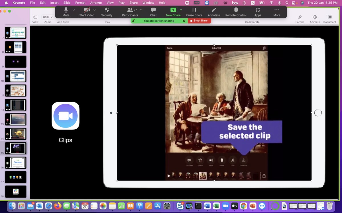Click the Delete trash icon in Clips
The width and height of the screenshot is (342, 213).
(x=222, y=160)
